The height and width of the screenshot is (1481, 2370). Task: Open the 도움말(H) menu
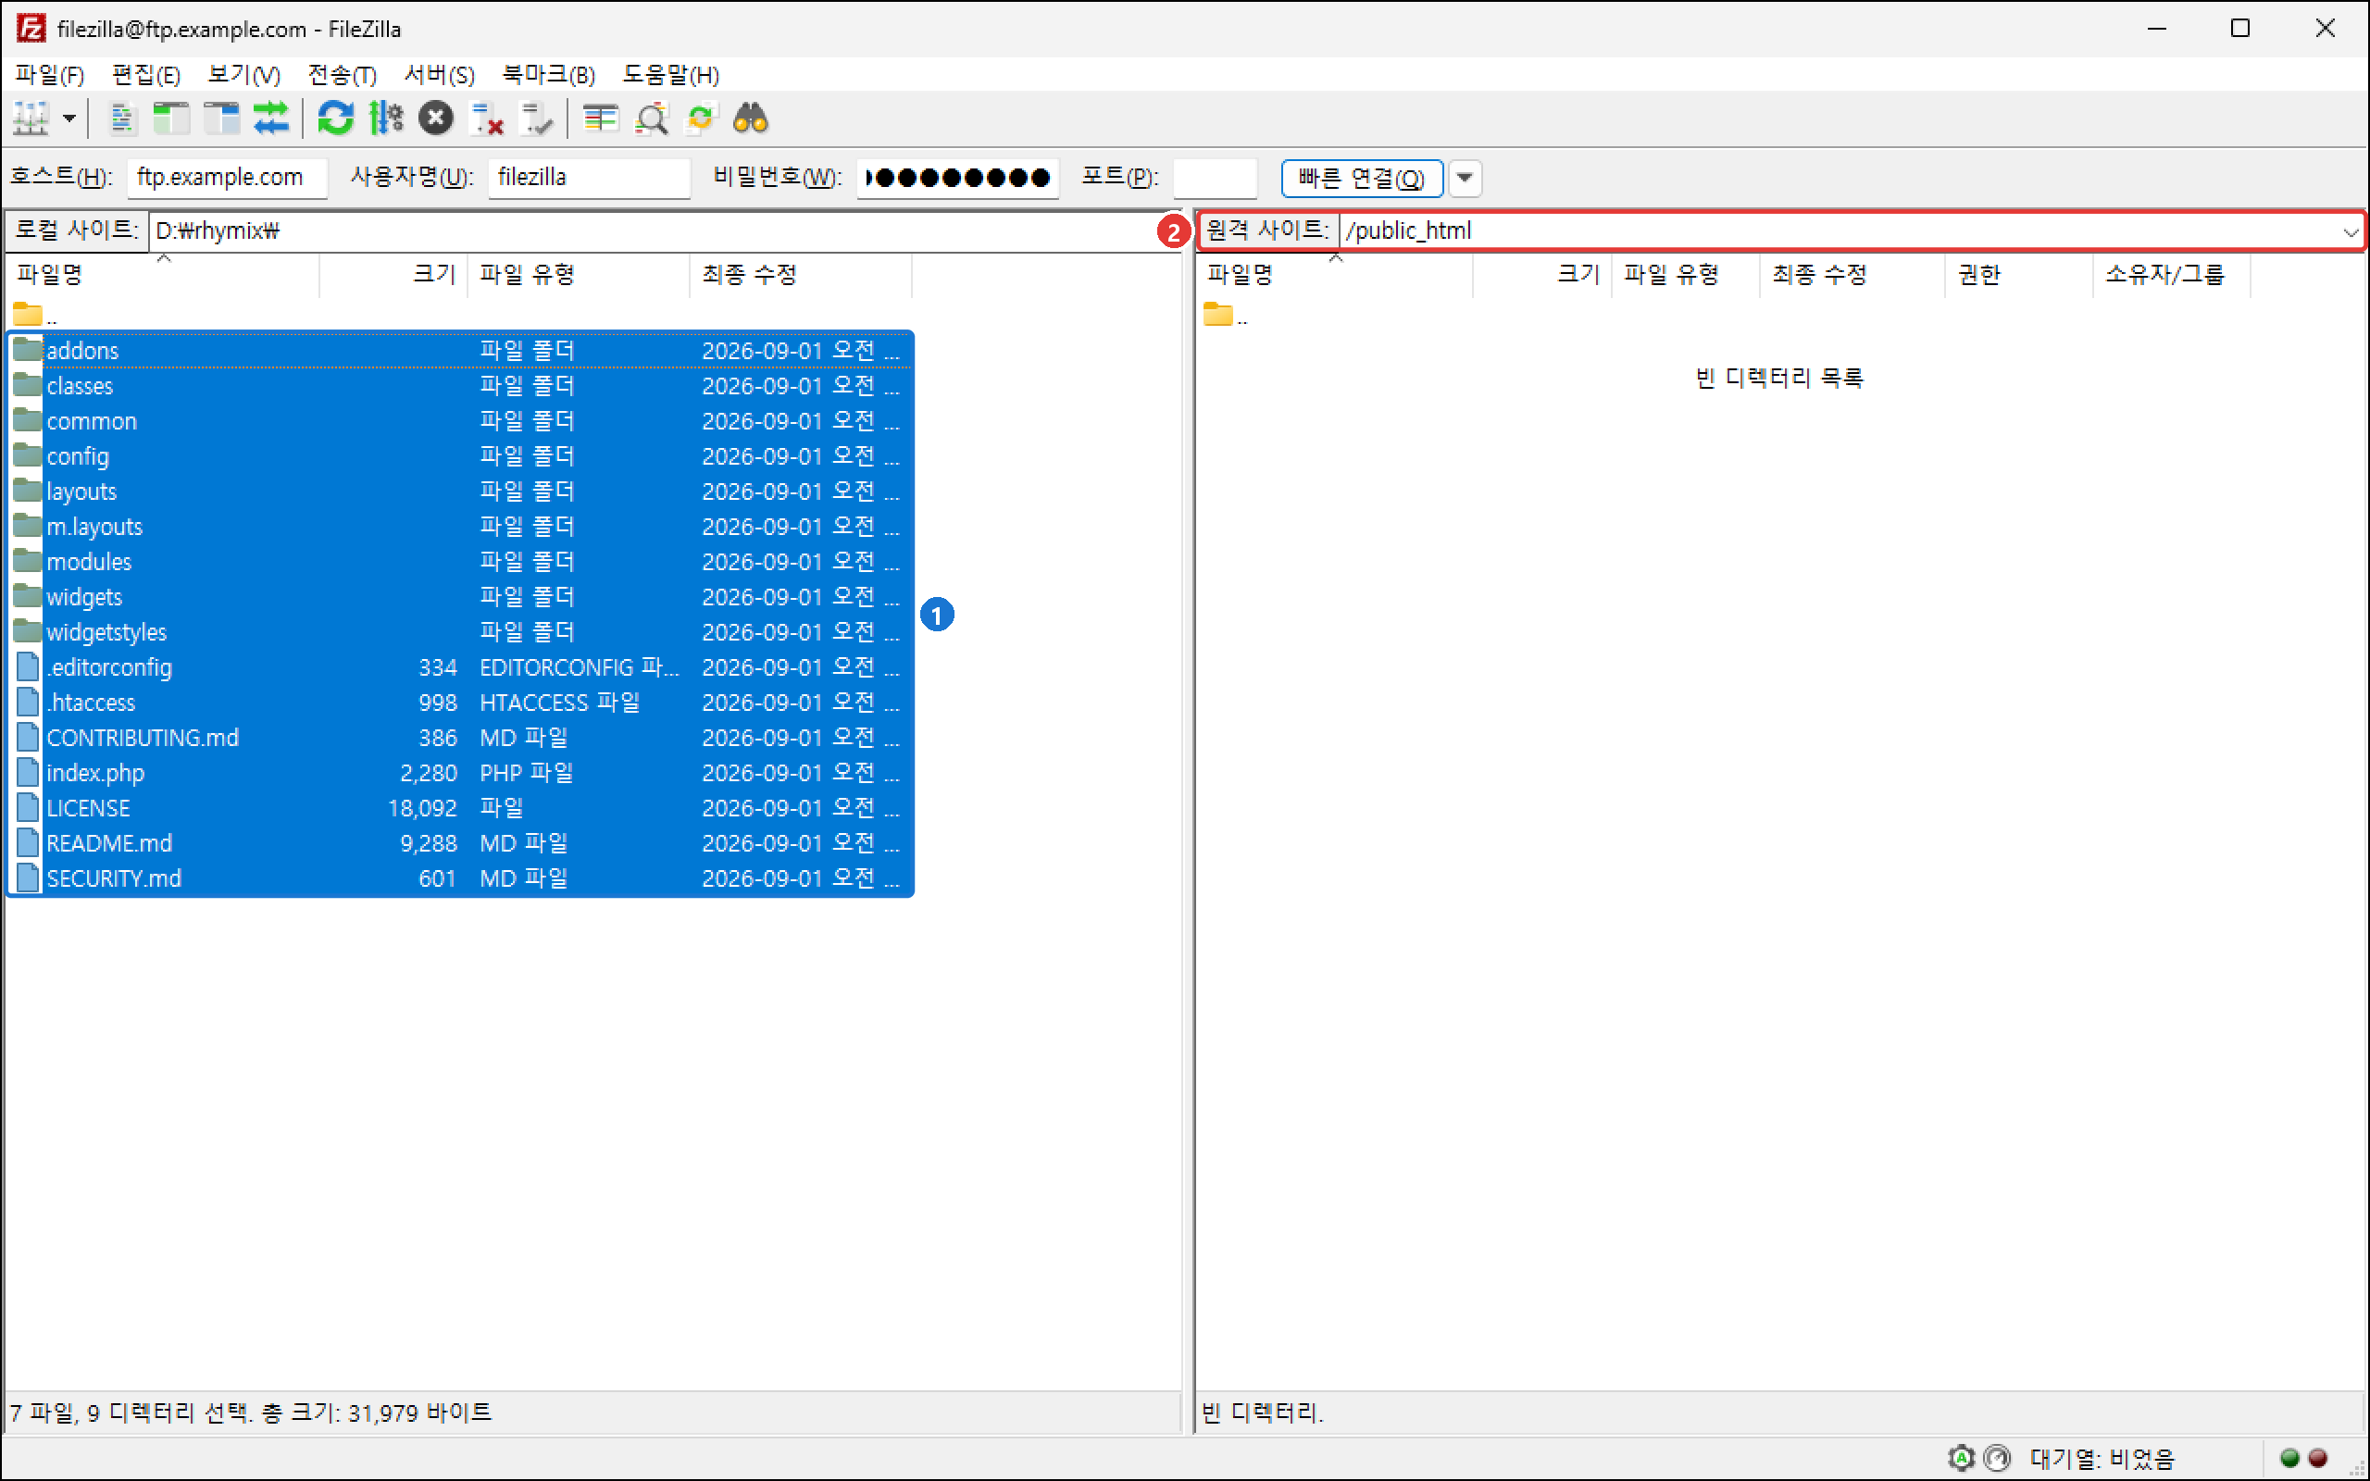pyautogui.click(x=671, y=74)
